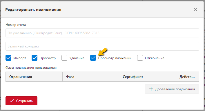Enable the Отклонение checkbox
This screenshot has height=111, width=205.
click(140, 58)
